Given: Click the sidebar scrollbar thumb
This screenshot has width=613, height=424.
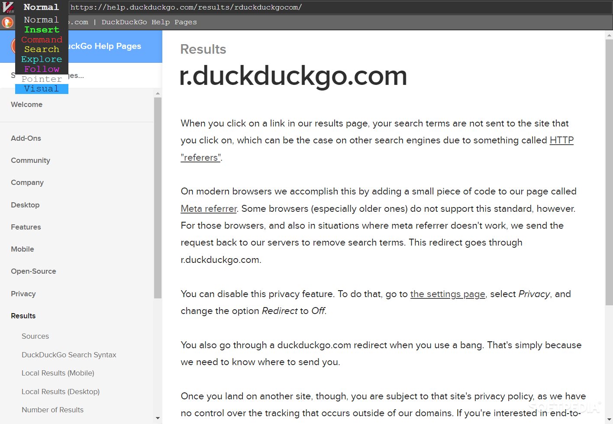Looking at the screenshot, I should [158, 197].
